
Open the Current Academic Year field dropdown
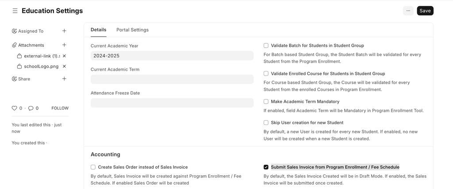[x=172, y=56]
